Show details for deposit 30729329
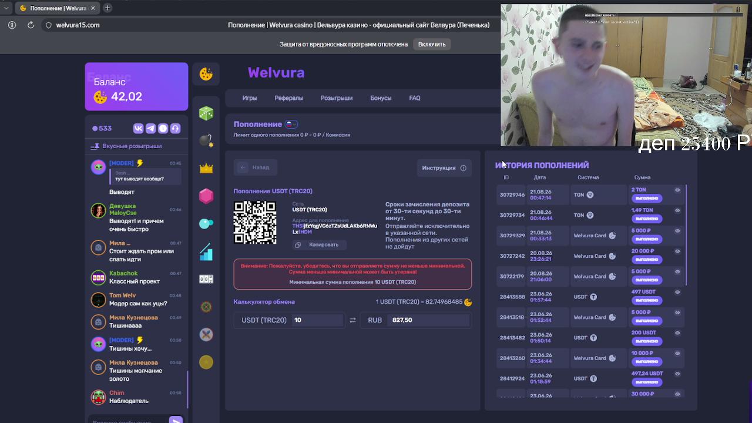 click(x=677, y=231)
